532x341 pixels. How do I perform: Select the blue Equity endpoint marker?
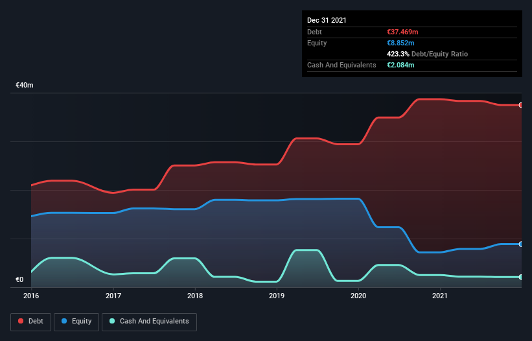click(521, 244)
